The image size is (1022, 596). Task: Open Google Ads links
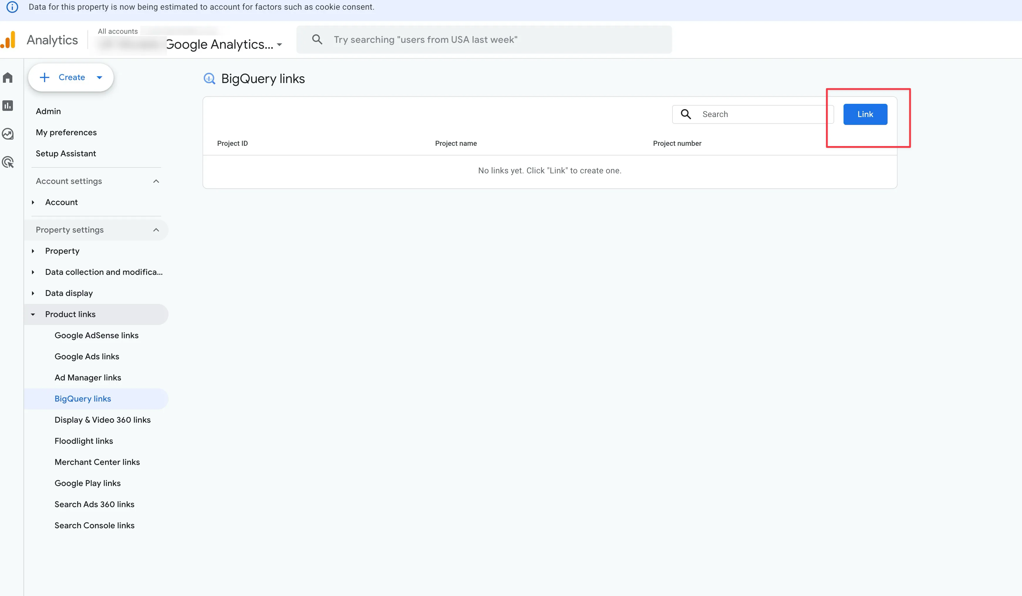pos(87,357)
